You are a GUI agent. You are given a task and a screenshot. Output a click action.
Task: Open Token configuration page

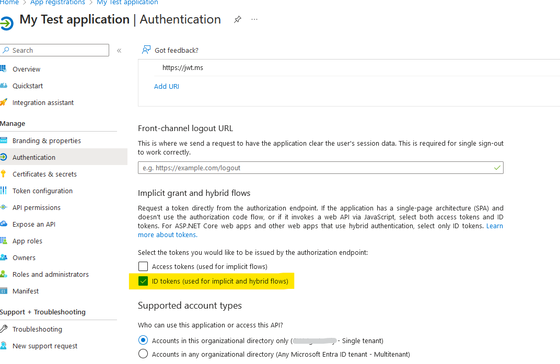point(42,191)
